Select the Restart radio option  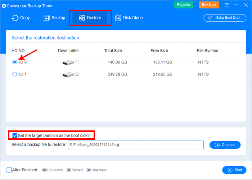(x=69, y=170)
